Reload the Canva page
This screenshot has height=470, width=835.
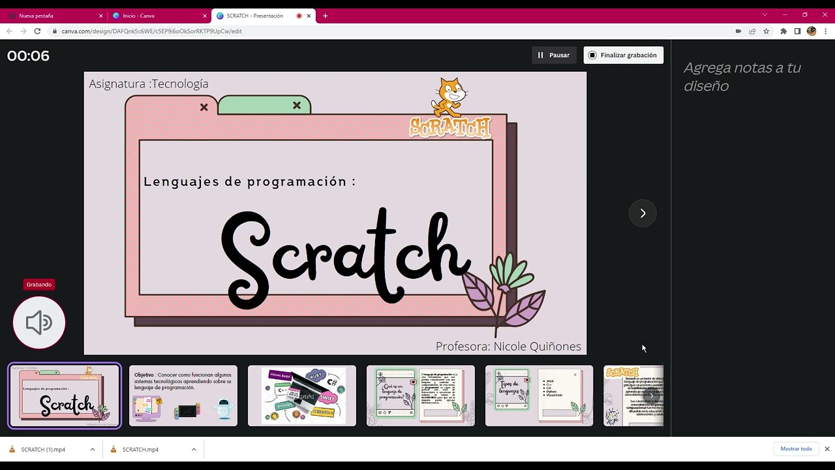click(x=37, y=31)
